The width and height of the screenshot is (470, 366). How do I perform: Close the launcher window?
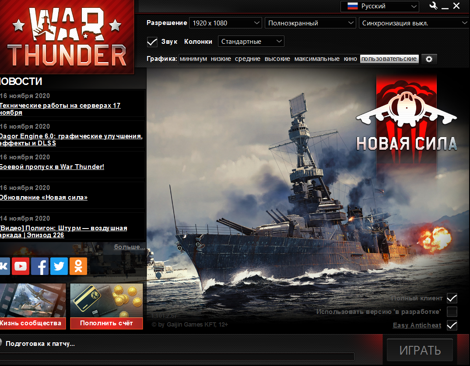click(456, 6)
